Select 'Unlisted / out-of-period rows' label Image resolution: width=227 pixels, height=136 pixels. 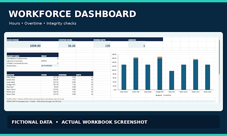click(17, 63)
